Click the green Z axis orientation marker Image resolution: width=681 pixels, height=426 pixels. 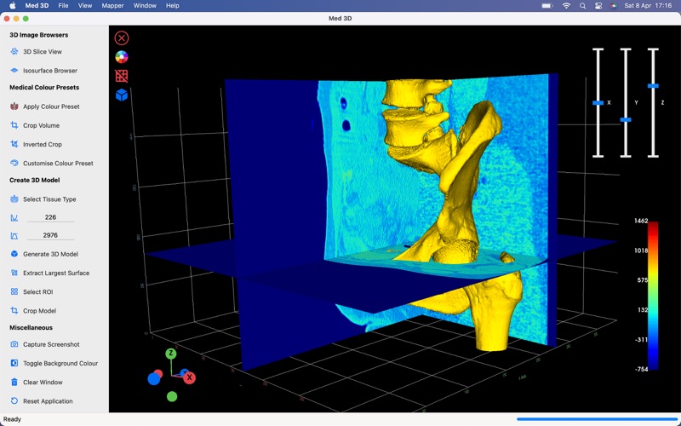[171, 354]
